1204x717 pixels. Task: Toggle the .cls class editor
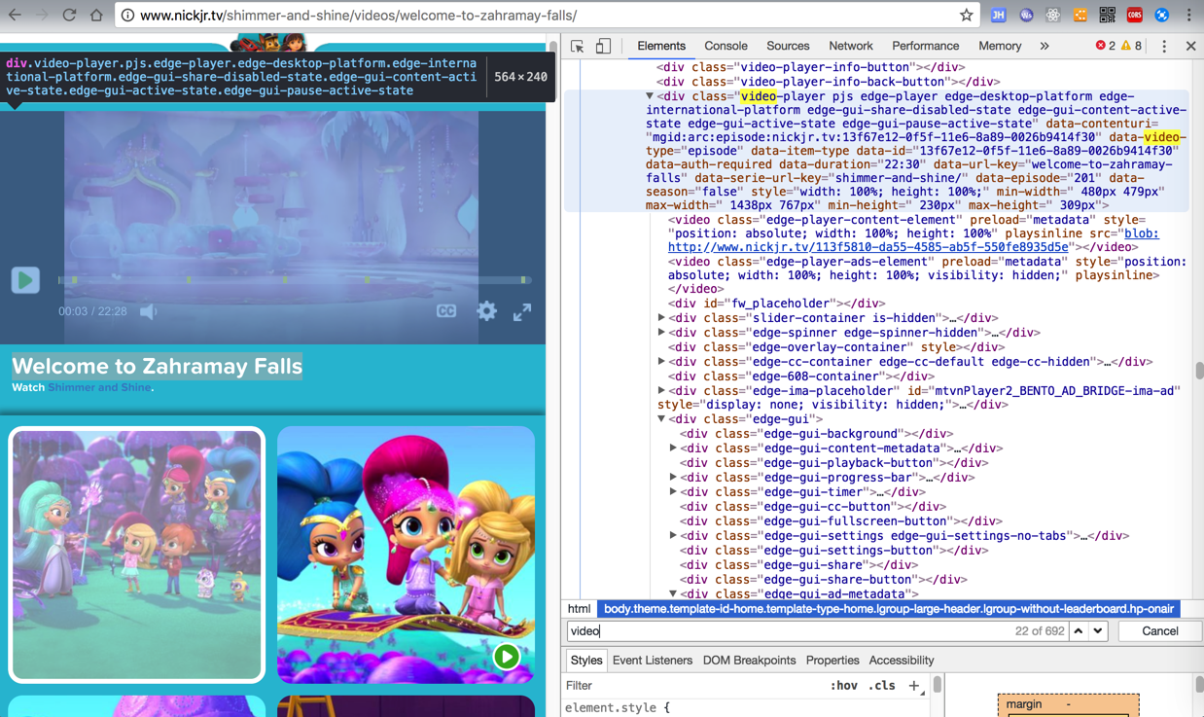pyautogui.click(x=881, y=686)
